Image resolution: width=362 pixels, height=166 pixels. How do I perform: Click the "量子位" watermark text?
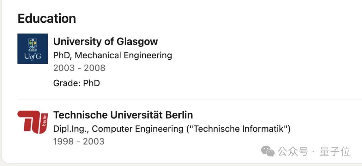335,152
